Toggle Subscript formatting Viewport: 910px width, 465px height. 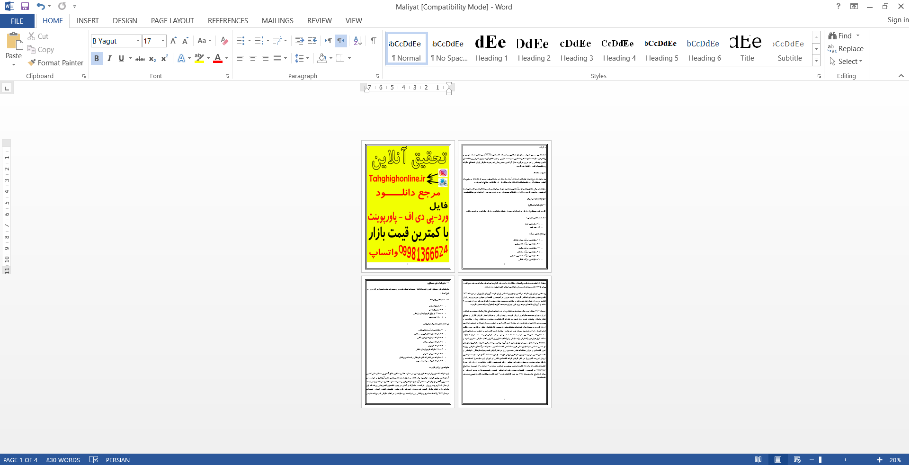[152, 58]
